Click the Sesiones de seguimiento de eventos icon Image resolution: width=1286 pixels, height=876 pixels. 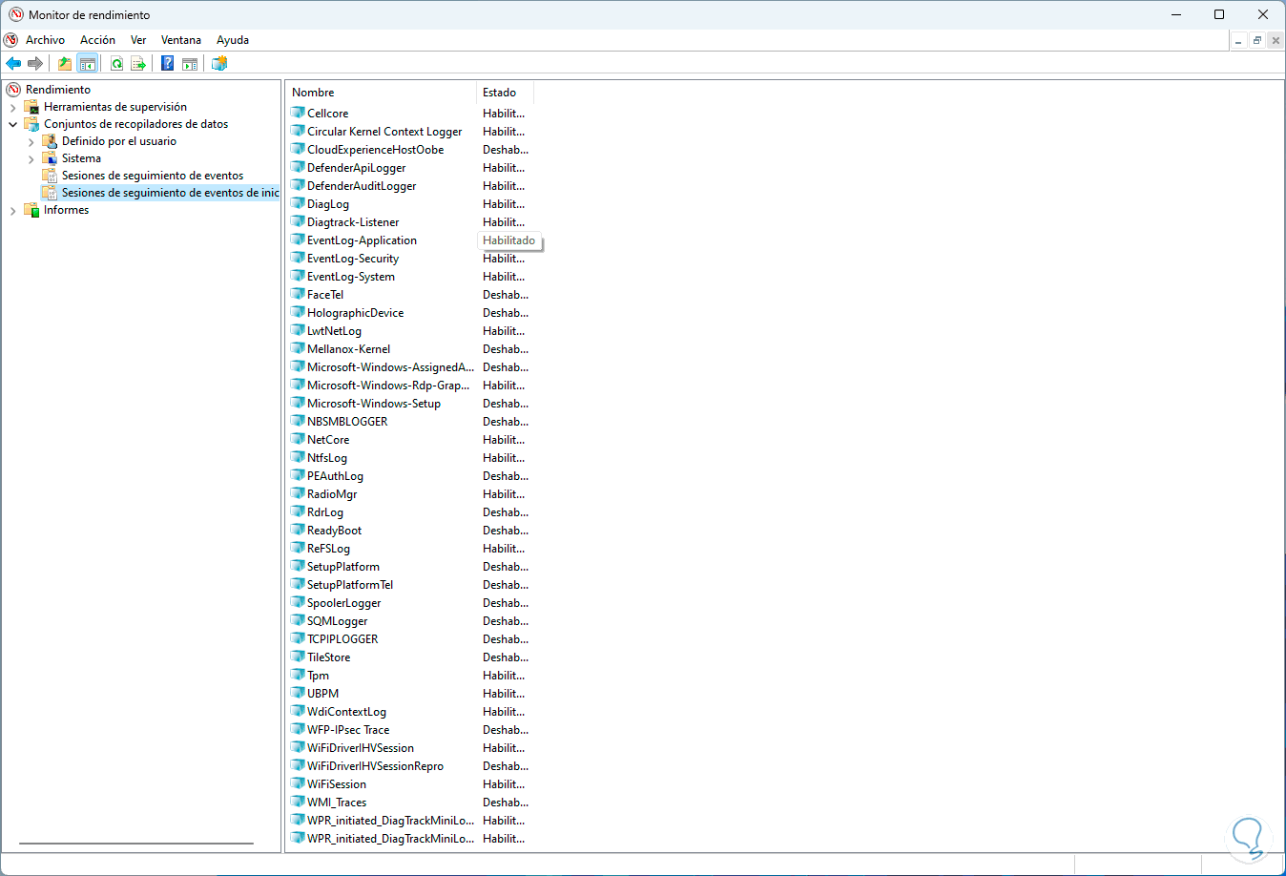tap(50, 176)
